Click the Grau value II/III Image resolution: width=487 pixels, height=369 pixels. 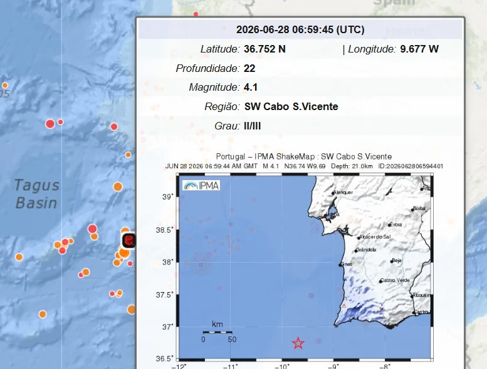click(x=252, y=126)
